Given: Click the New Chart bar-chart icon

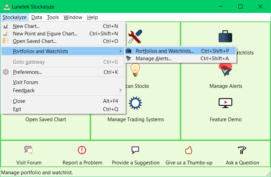Looking at the screenshot, I should [5, 26].
